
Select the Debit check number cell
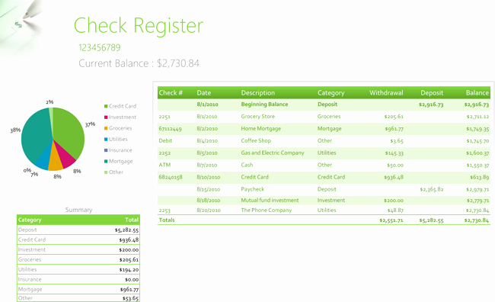tap(165, 141)
